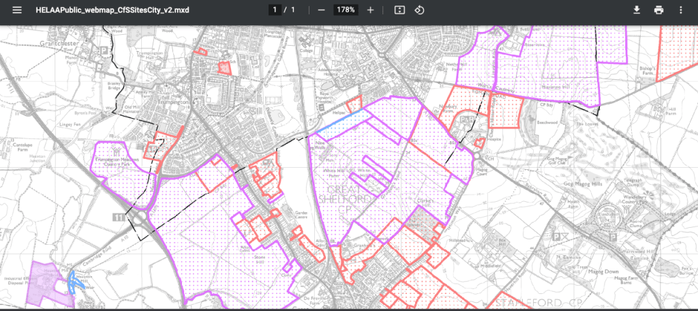This screenshot has height=311, width=698.
Task: Rotate the map counterclockwise
Action: point(420,10)
